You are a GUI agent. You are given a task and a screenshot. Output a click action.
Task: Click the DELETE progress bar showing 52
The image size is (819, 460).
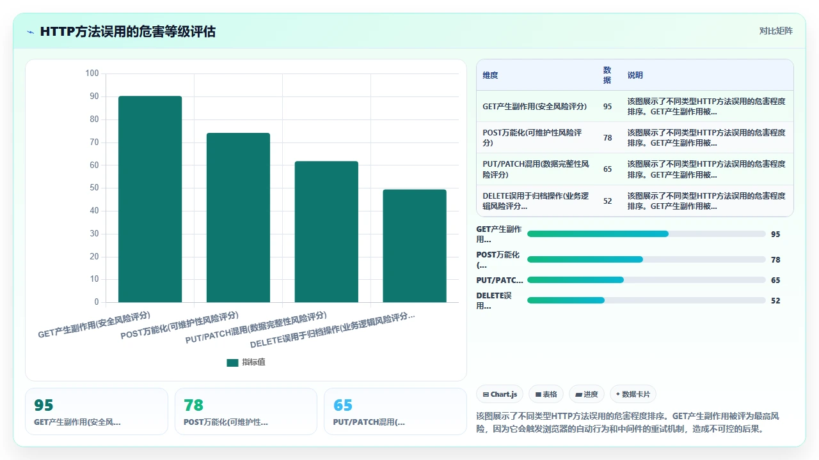click(x=646, y=300)
